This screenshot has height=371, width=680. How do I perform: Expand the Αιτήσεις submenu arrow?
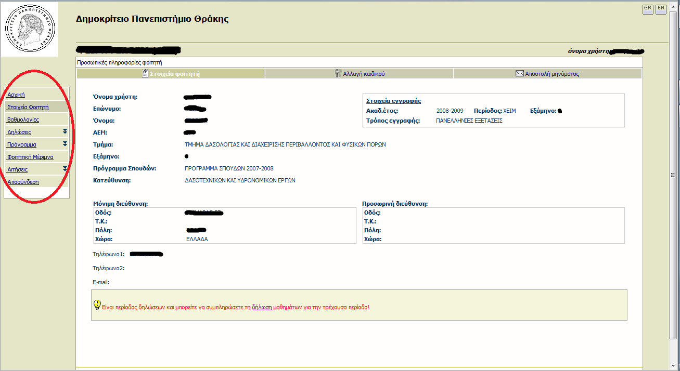(x=65, y=169)
